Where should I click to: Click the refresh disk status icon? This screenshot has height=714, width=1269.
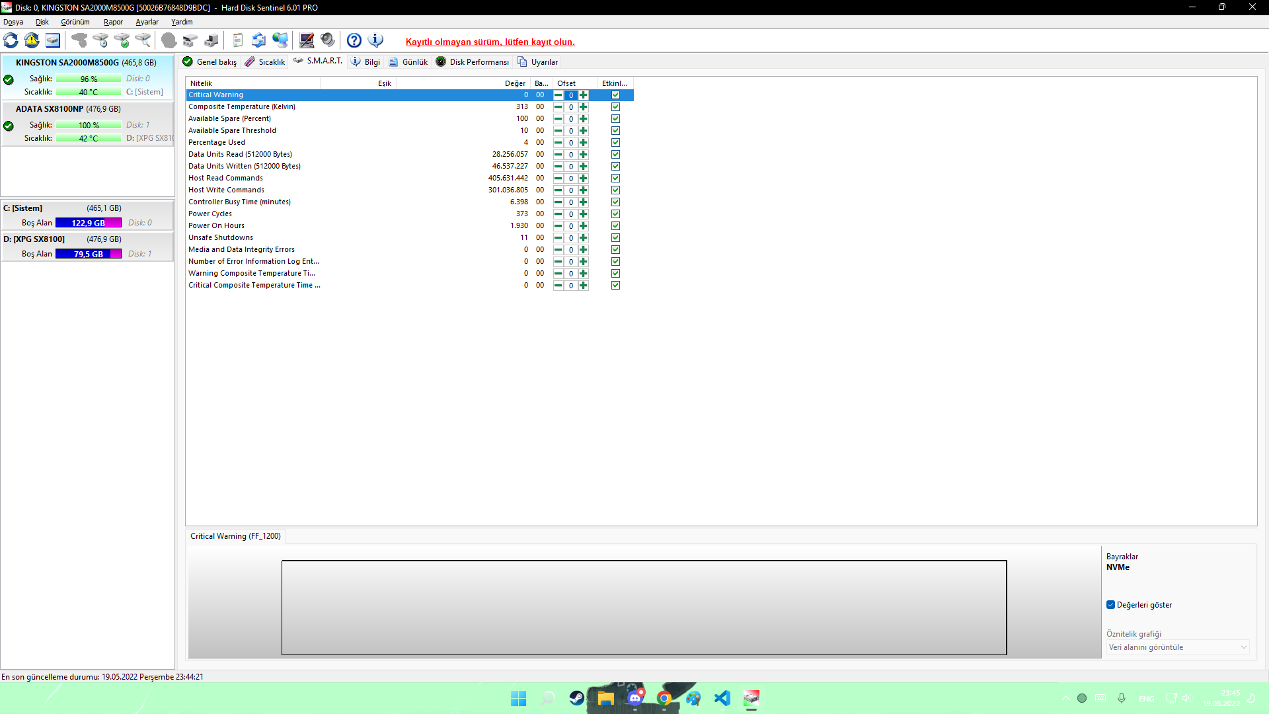click(11, 41)
